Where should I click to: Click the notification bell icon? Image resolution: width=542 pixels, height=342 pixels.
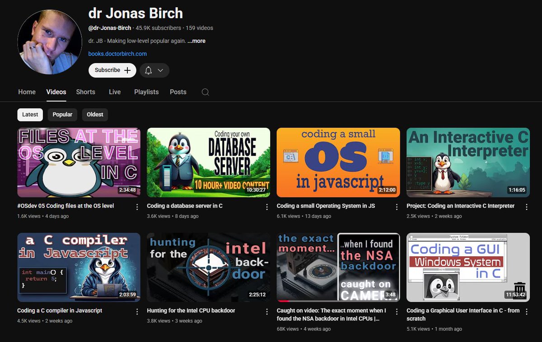(148, 70)
